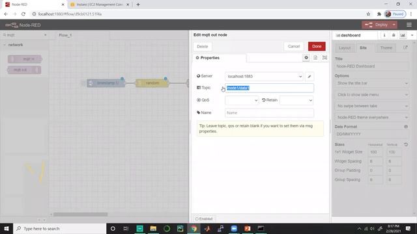Click the vertical Group Padding field
Viewport: 417px width, 234px height.
click(x=394, y=170)
